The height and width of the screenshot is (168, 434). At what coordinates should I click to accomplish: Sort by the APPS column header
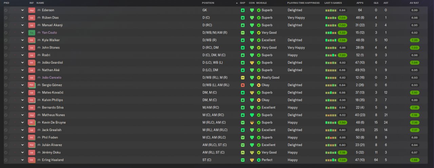[x=360, y=3]
